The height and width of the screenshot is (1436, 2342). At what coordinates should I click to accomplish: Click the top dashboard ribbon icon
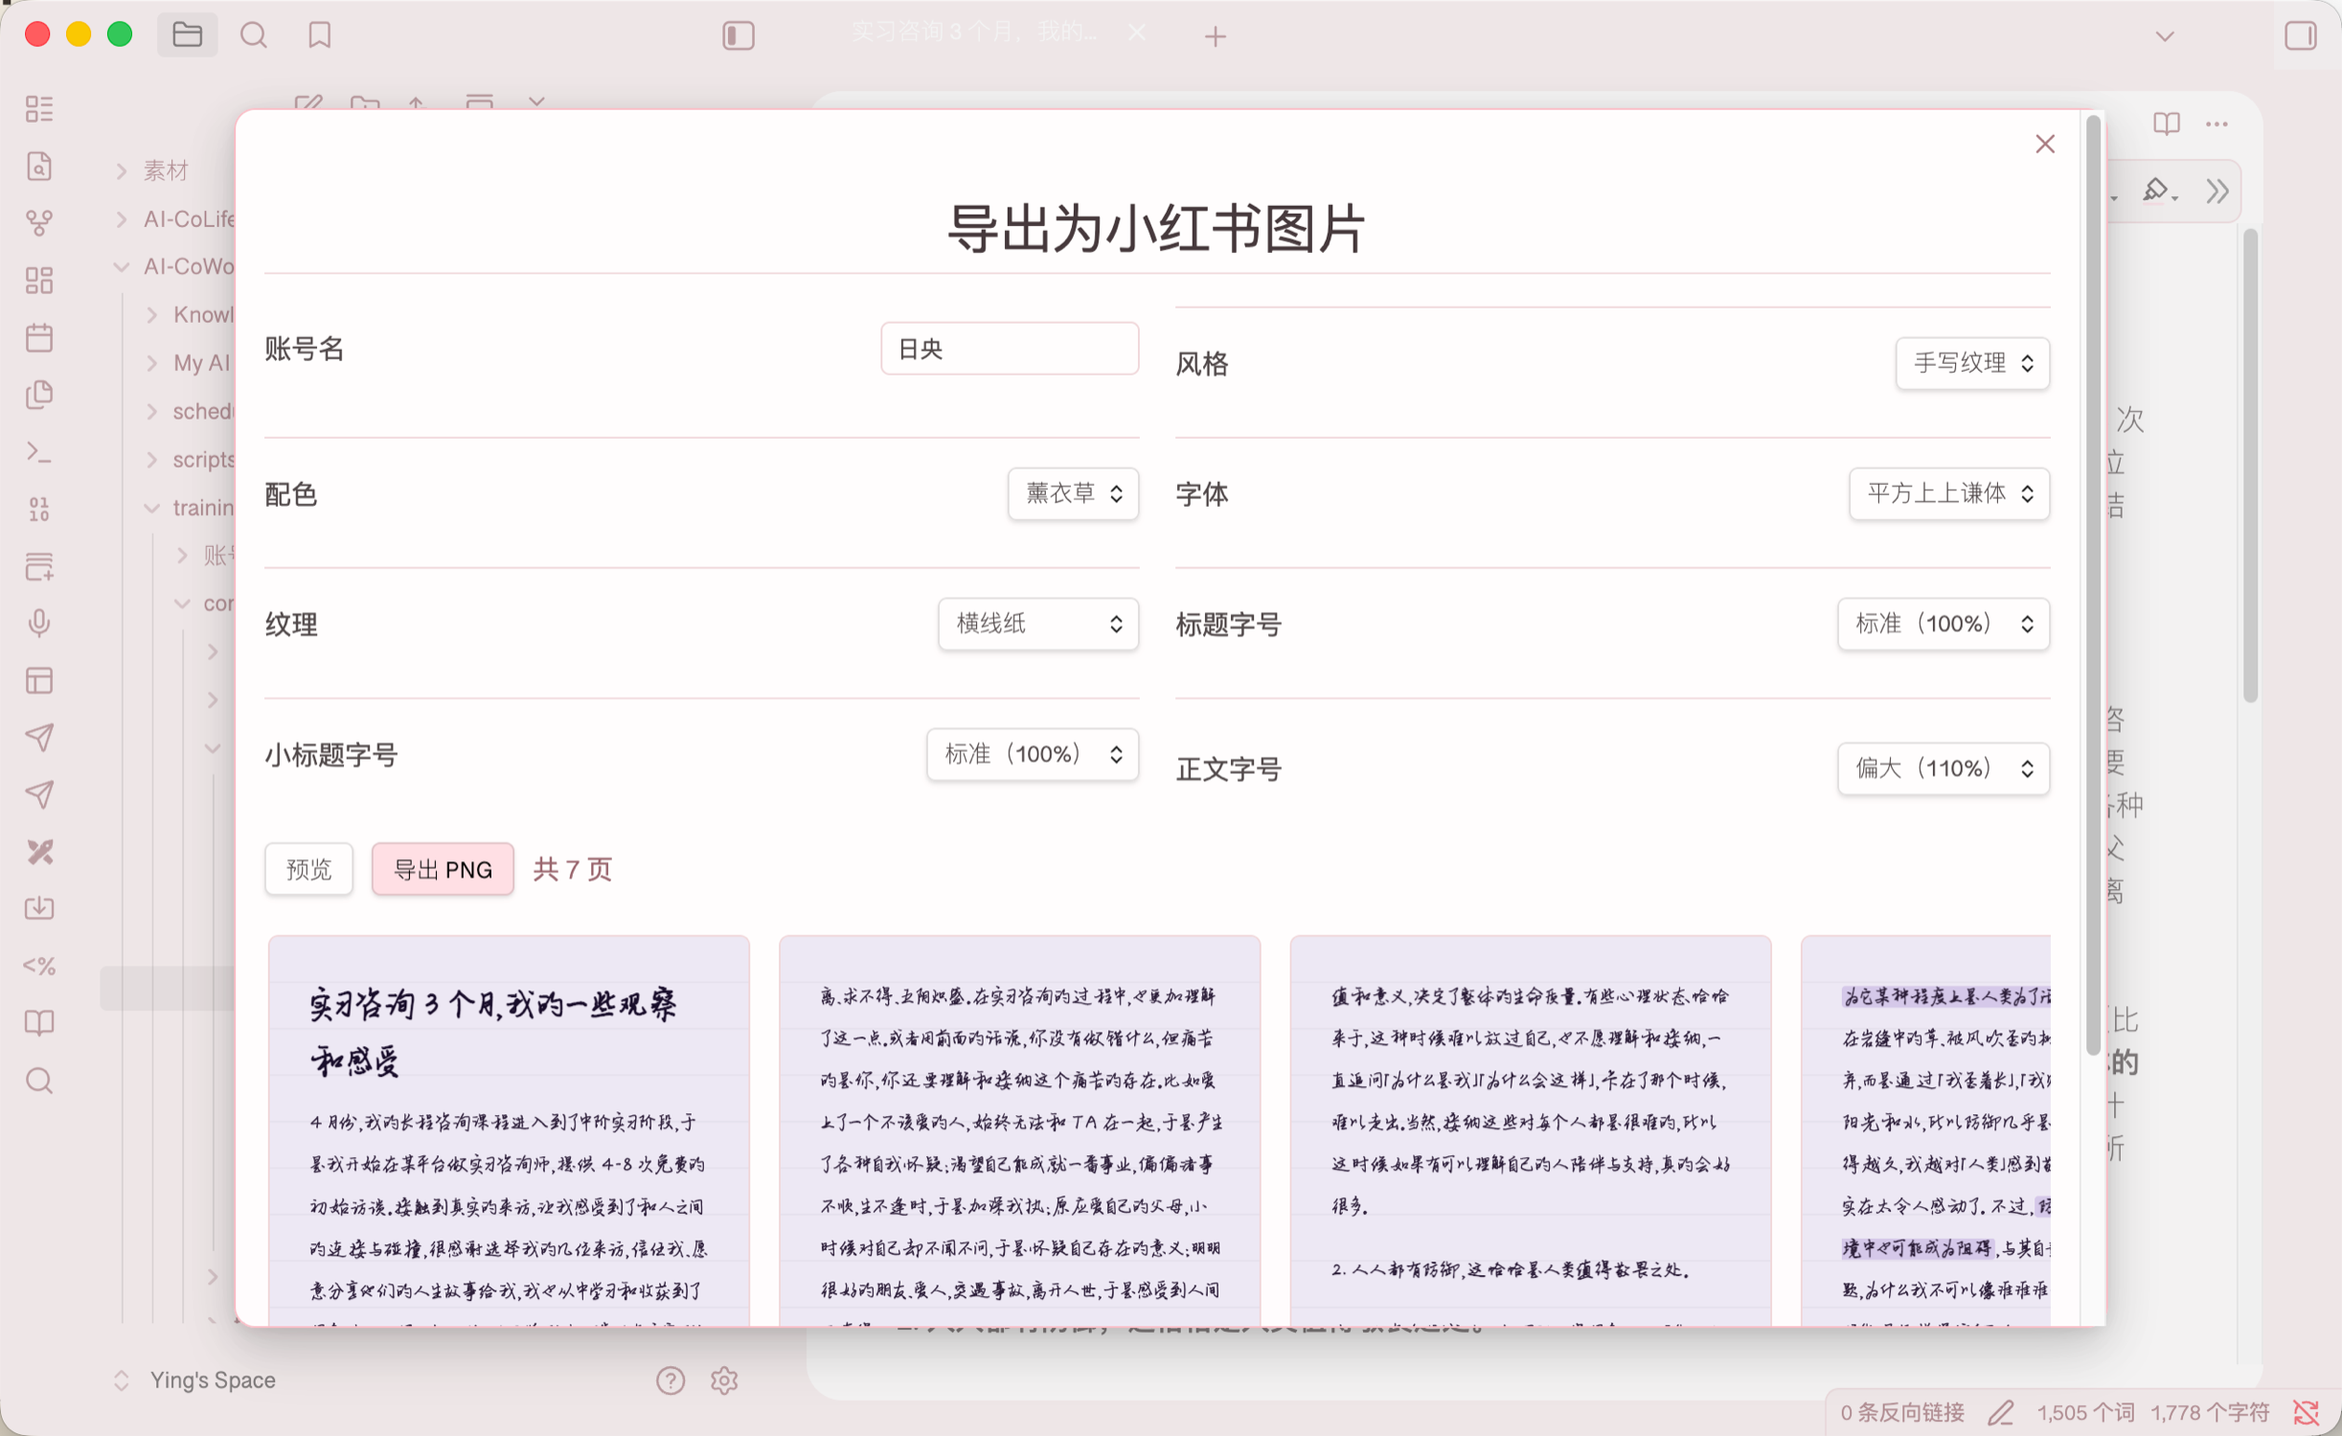click(39, 109)
